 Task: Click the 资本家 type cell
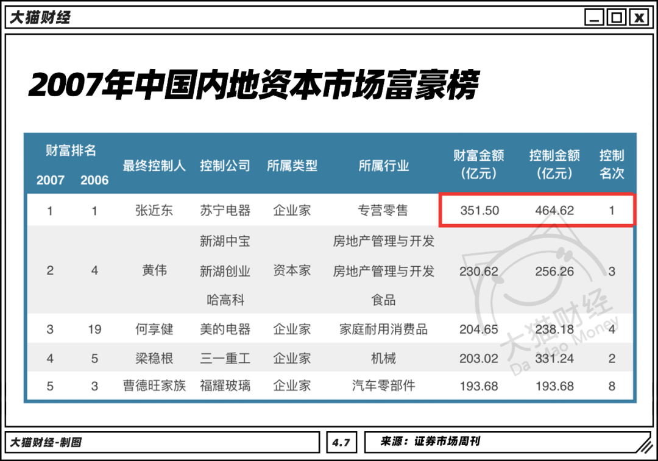pyautogui.click(x=292, y=270)
